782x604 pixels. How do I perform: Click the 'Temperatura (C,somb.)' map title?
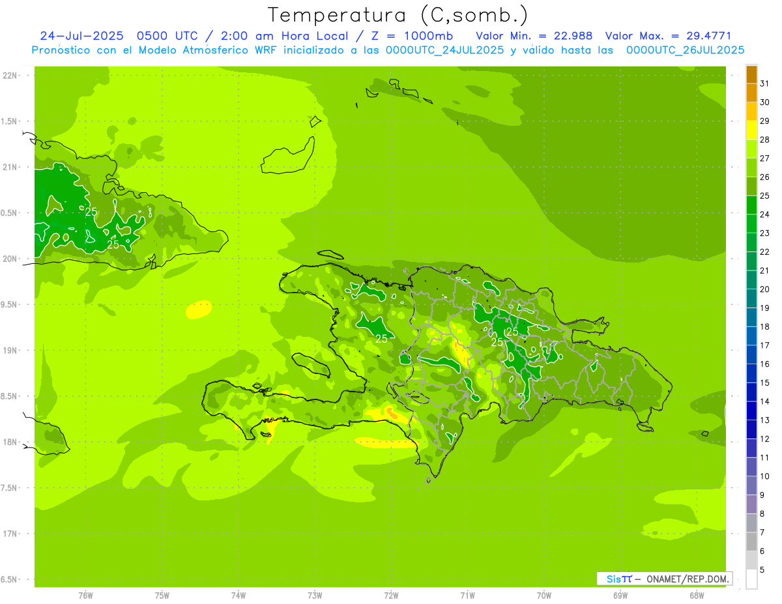pos(398,15)
